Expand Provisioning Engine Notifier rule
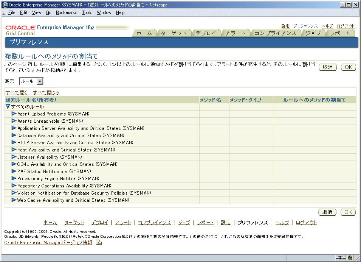Viewport: 361px width, 262px height. (14, 178)
